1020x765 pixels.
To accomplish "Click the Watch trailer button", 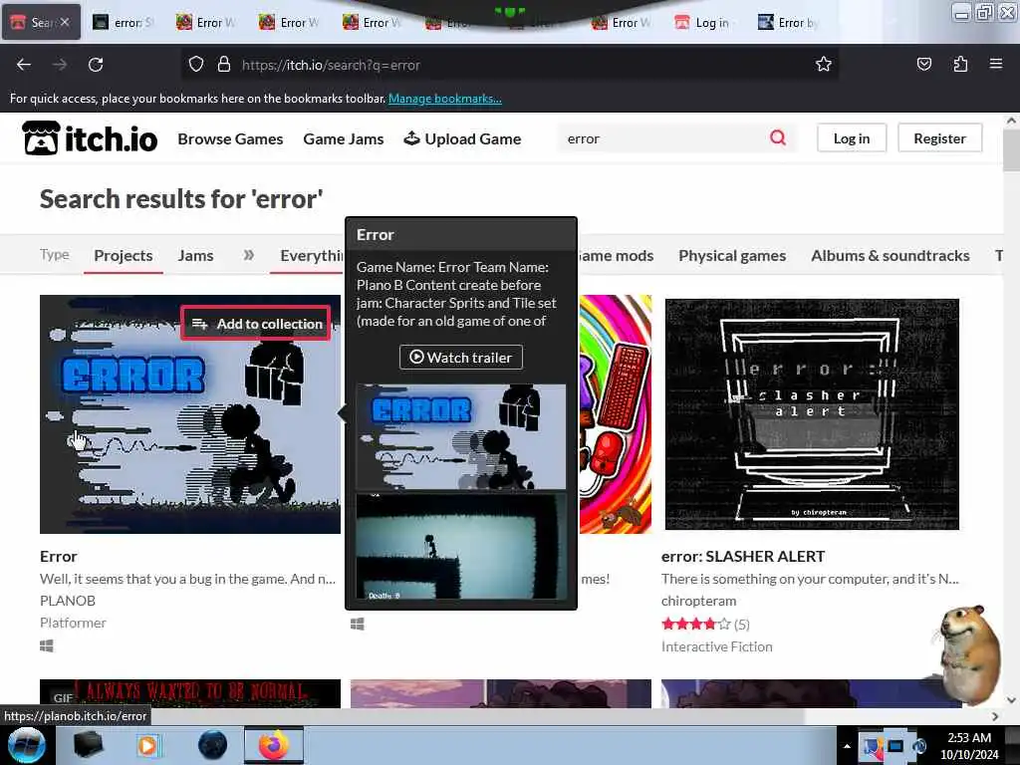I will click(x=460, y=358).
